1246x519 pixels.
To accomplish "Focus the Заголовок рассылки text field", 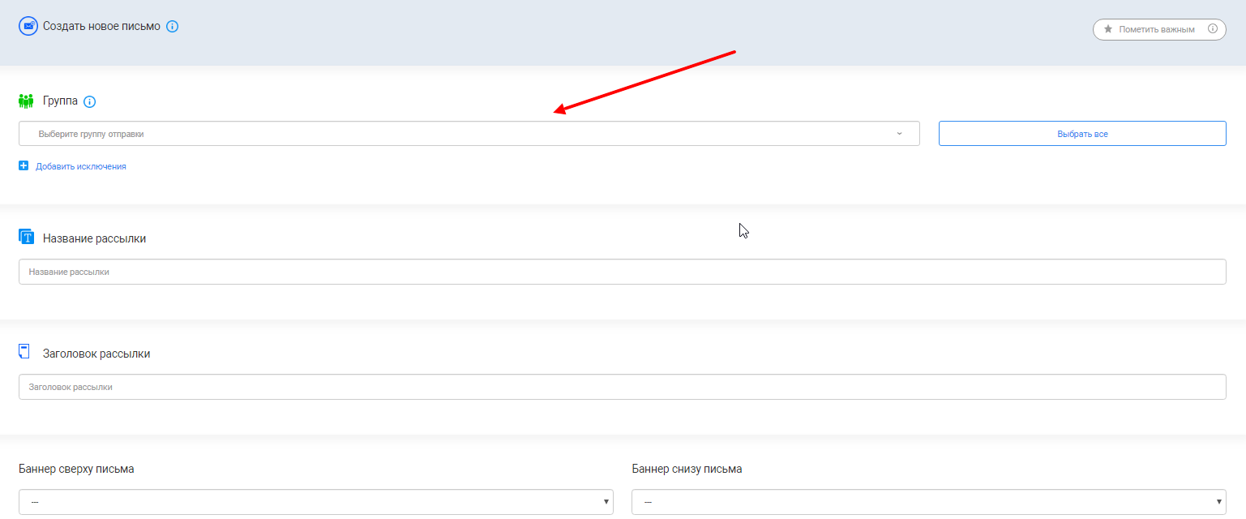I will tap(622, 388).
